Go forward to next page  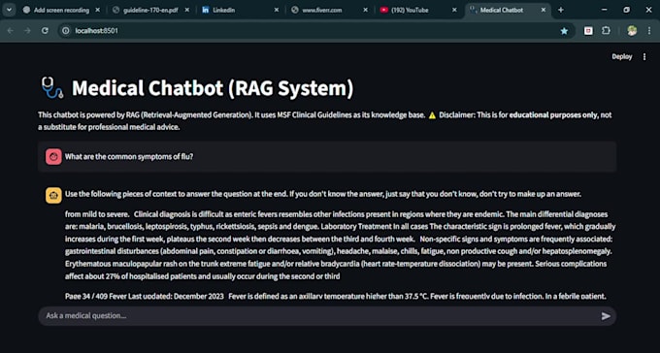point(27,31)
